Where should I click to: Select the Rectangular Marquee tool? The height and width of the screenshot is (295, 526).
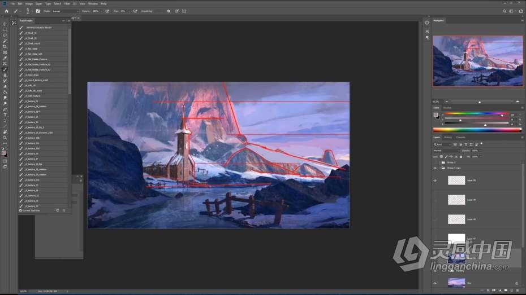5,29
